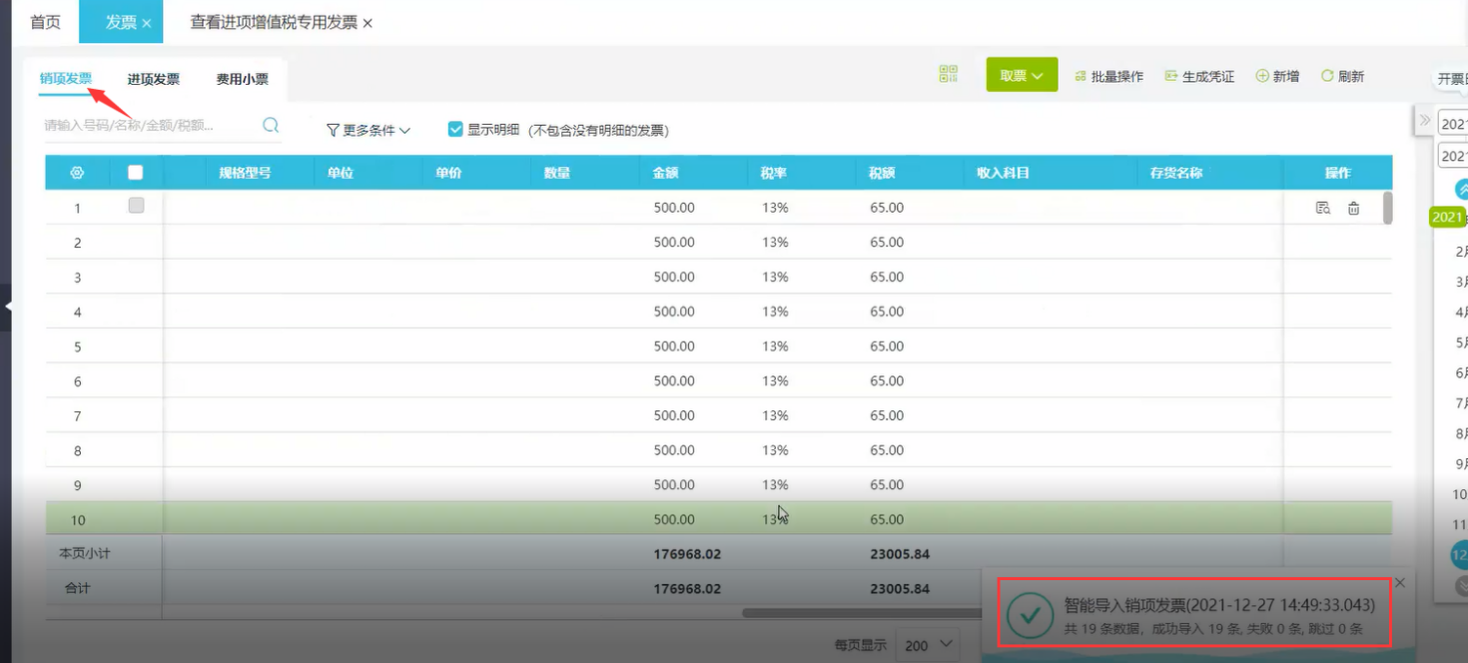Check the select-all header checkbox

click(x=136, y=173)
